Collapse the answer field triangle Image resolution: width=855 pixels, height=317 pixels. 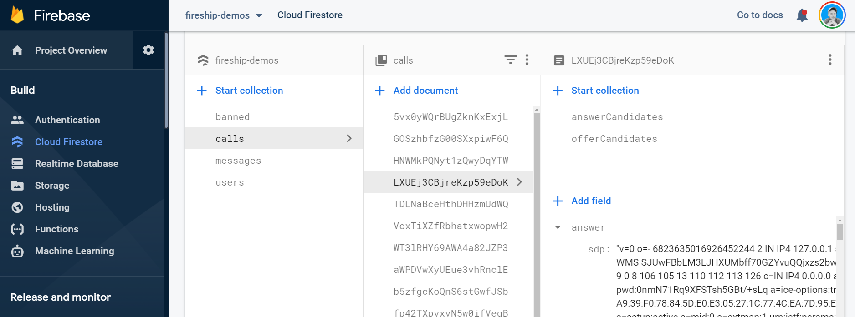pyautogui.click(x=558, y=227)
